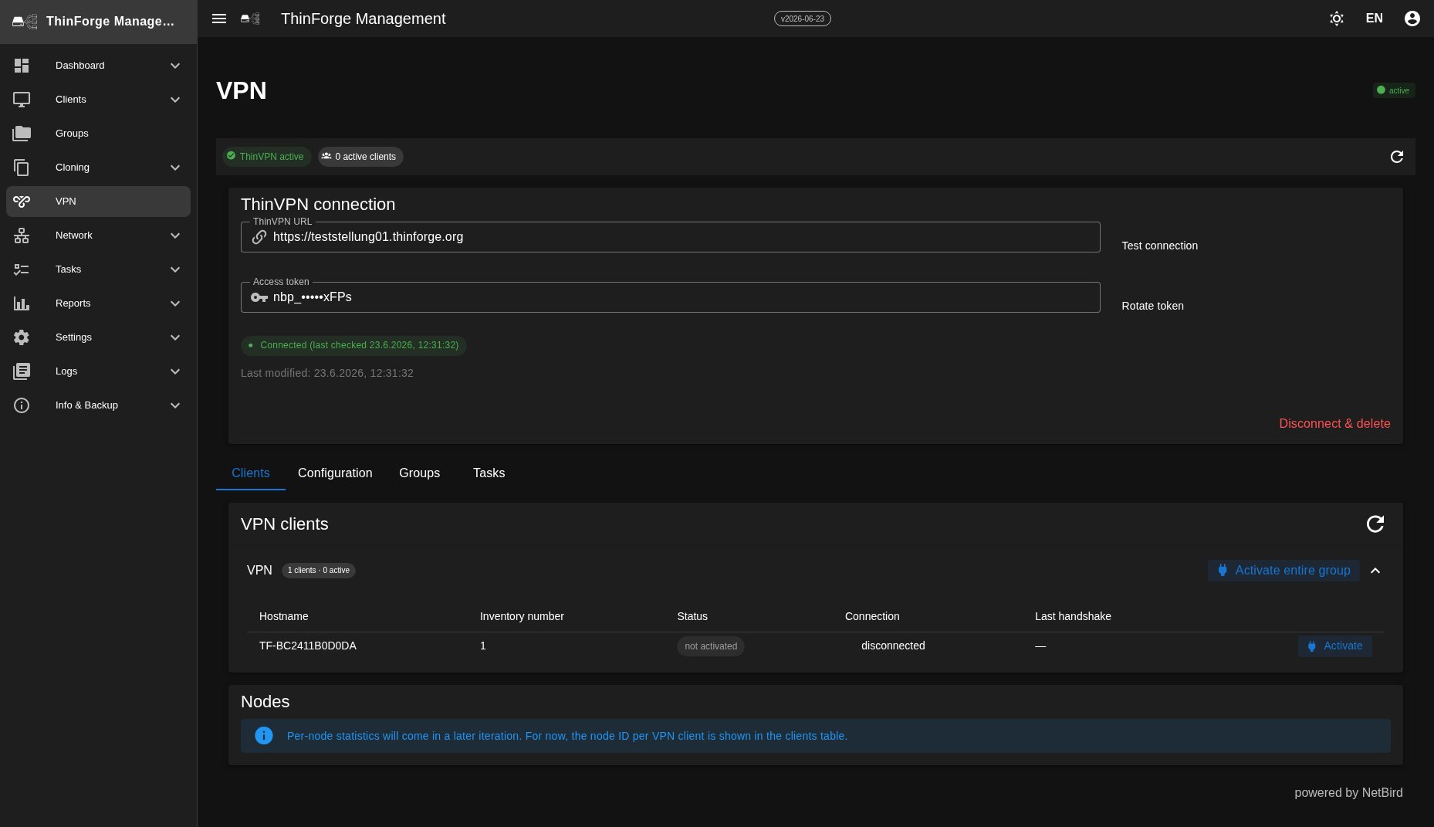The width and height of the screenshot is (1434, 827).
Task: Click Test connection
Action: (x=1160, y=246)
